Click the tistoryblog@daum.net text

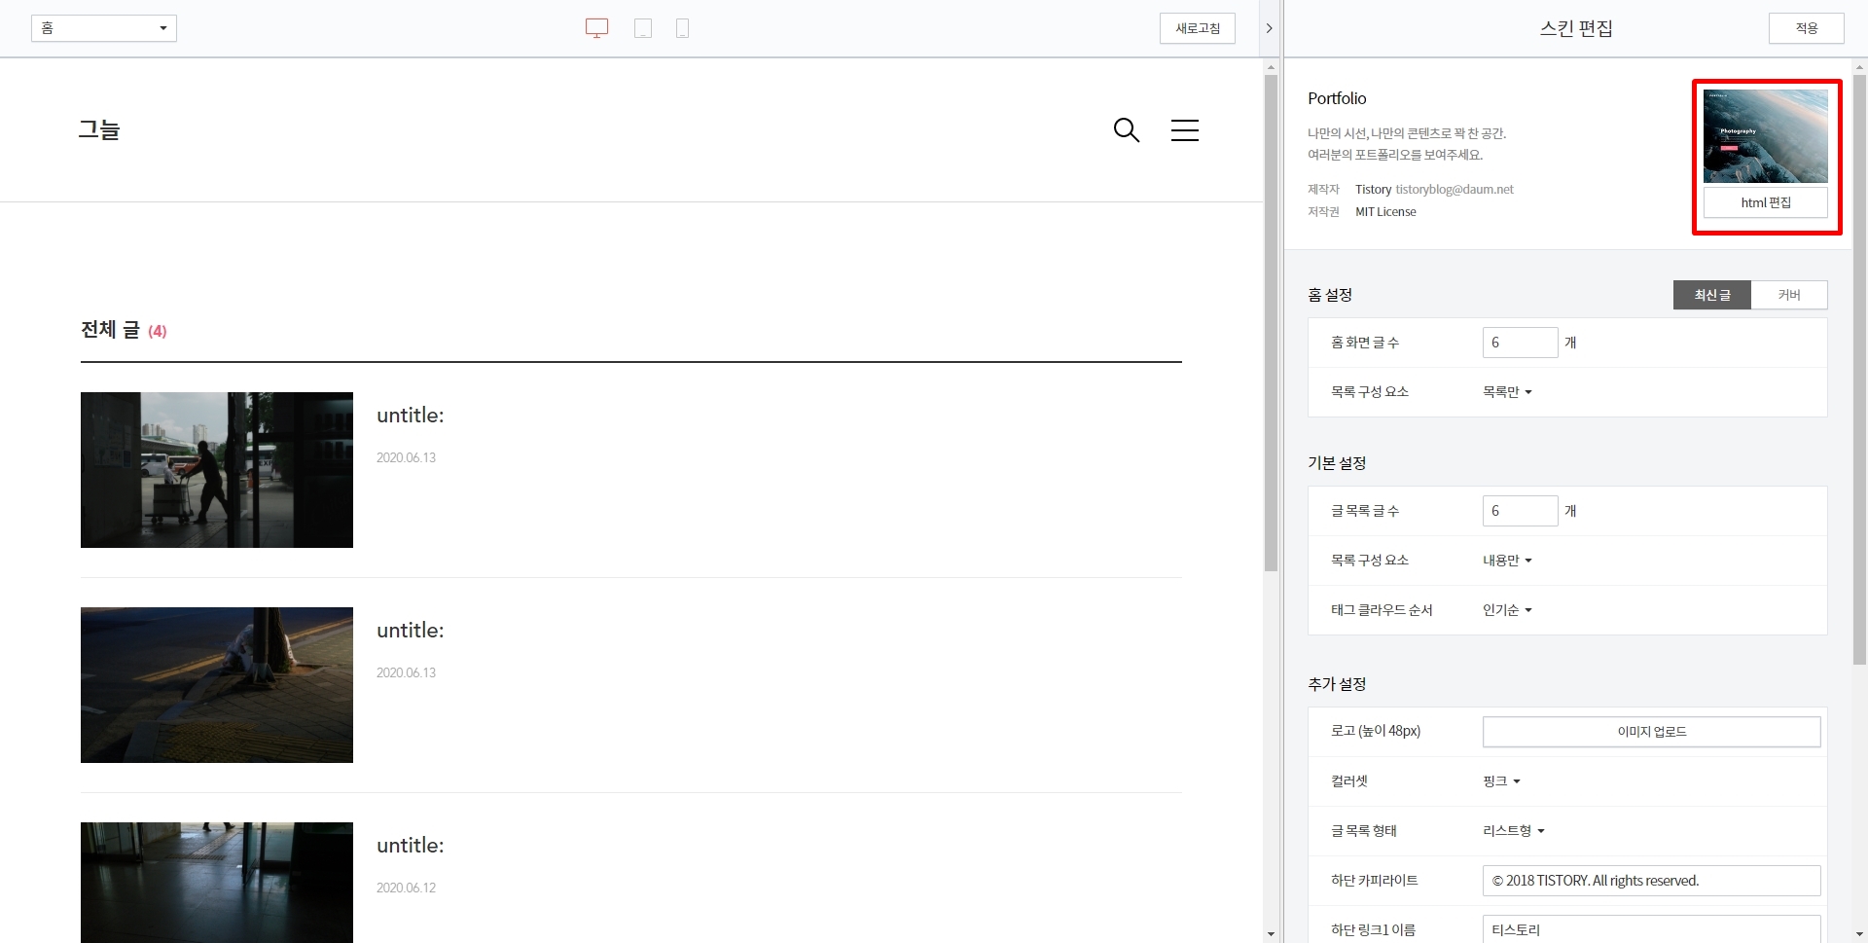click(x=1455, y=190)
